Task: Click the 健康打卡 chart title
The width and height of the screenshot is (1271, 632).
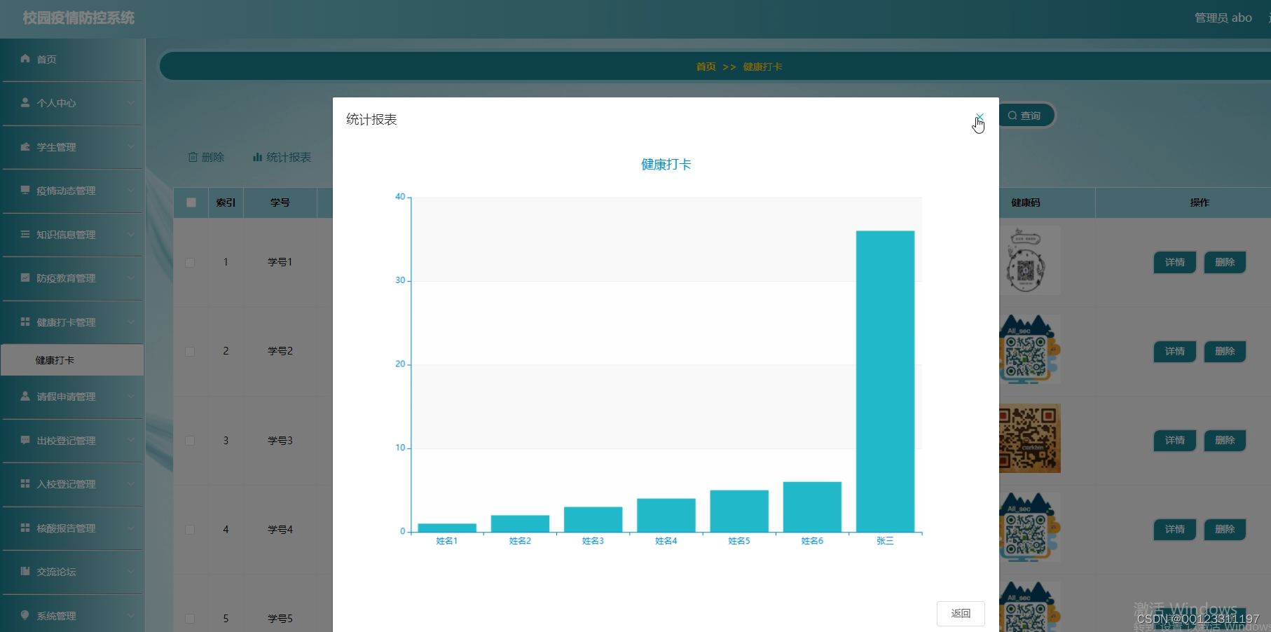Action: pos(666,165)
